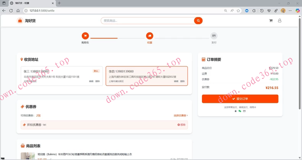The width and height of the screenshot is (302, 160).
Task: Go to browser home page icon
Action: coord(18,11)
